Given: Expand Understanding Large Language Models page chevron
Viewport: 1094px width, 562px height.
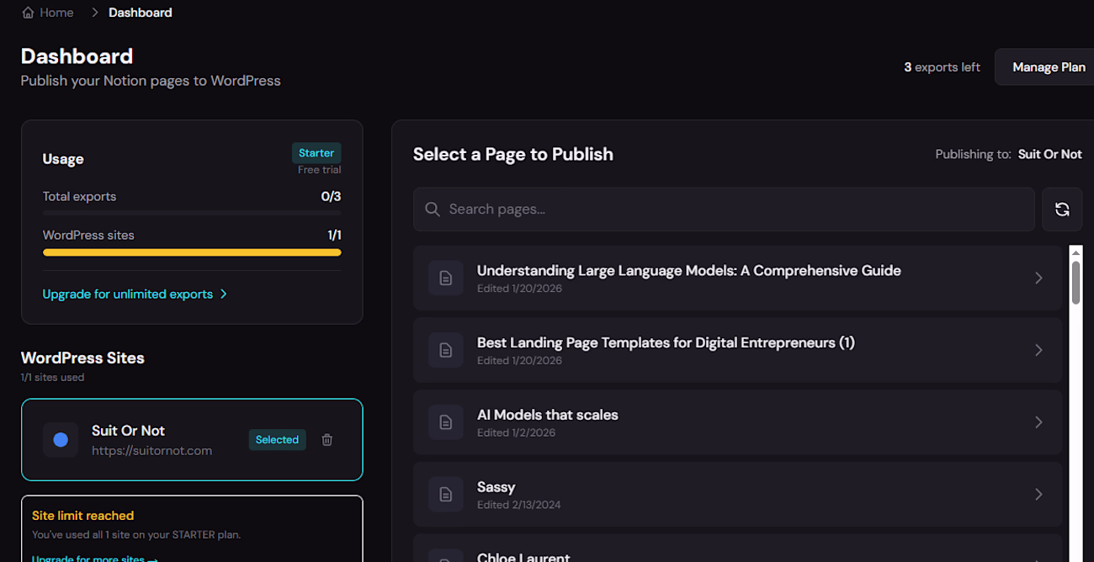Looking at the screenshot, I should pos(1038,278).
